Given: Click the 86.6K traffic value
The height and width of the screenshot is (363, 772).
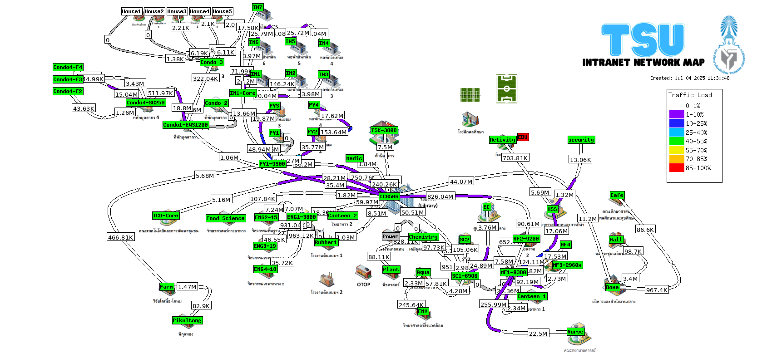Looking at the screenshot, I should [x=645, y=230].
